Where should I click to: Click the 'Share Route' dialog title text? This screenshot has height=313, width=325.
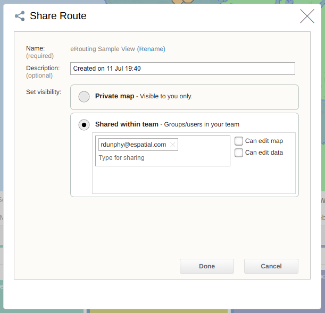coord(58,16)
